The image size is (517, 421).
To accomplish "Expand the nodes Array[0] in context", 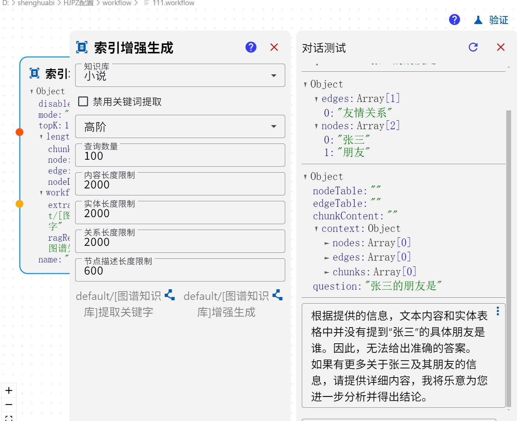I will pyautogui.click(x=326, y=243).
